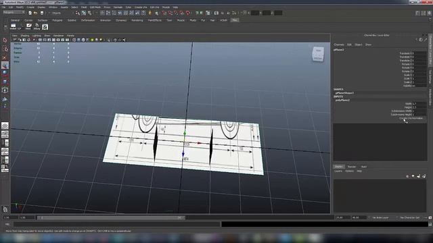Select the arrow Select tool in toolbox
Screen dimensions: 433x243
5,40
